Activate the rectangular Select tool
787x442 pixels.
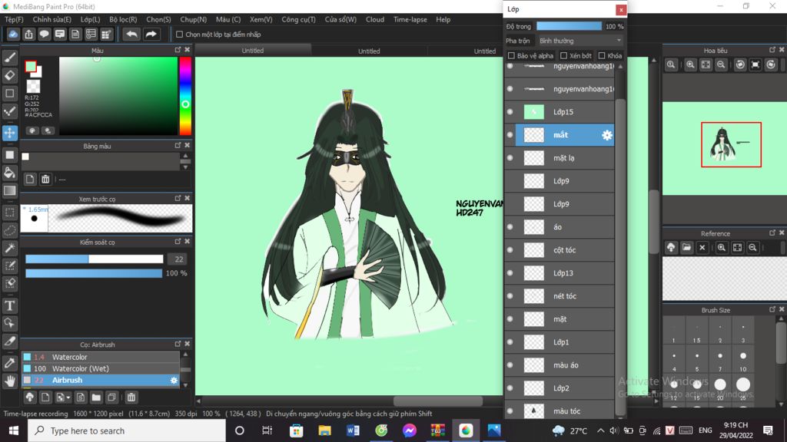[x=9, y=213]
